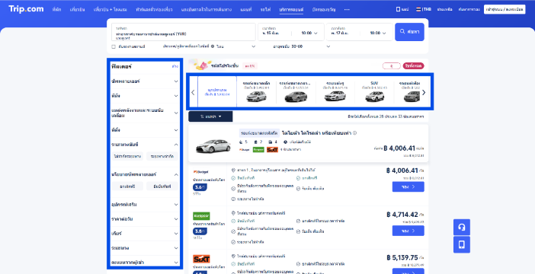Screen dimensions: 535x274
Task: Click the location pin icon in Europcar offer row
Action: coord(233,213)
